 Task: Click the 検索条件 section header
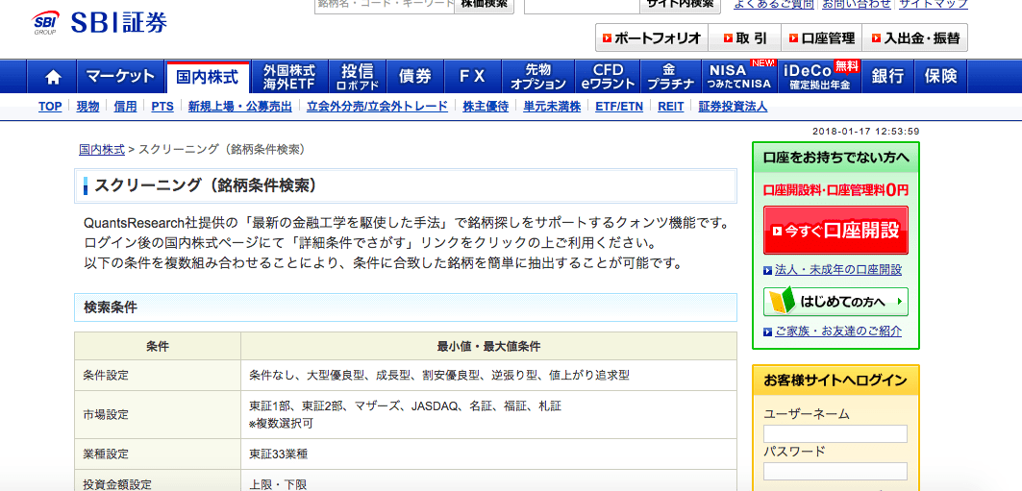(406, 307)
